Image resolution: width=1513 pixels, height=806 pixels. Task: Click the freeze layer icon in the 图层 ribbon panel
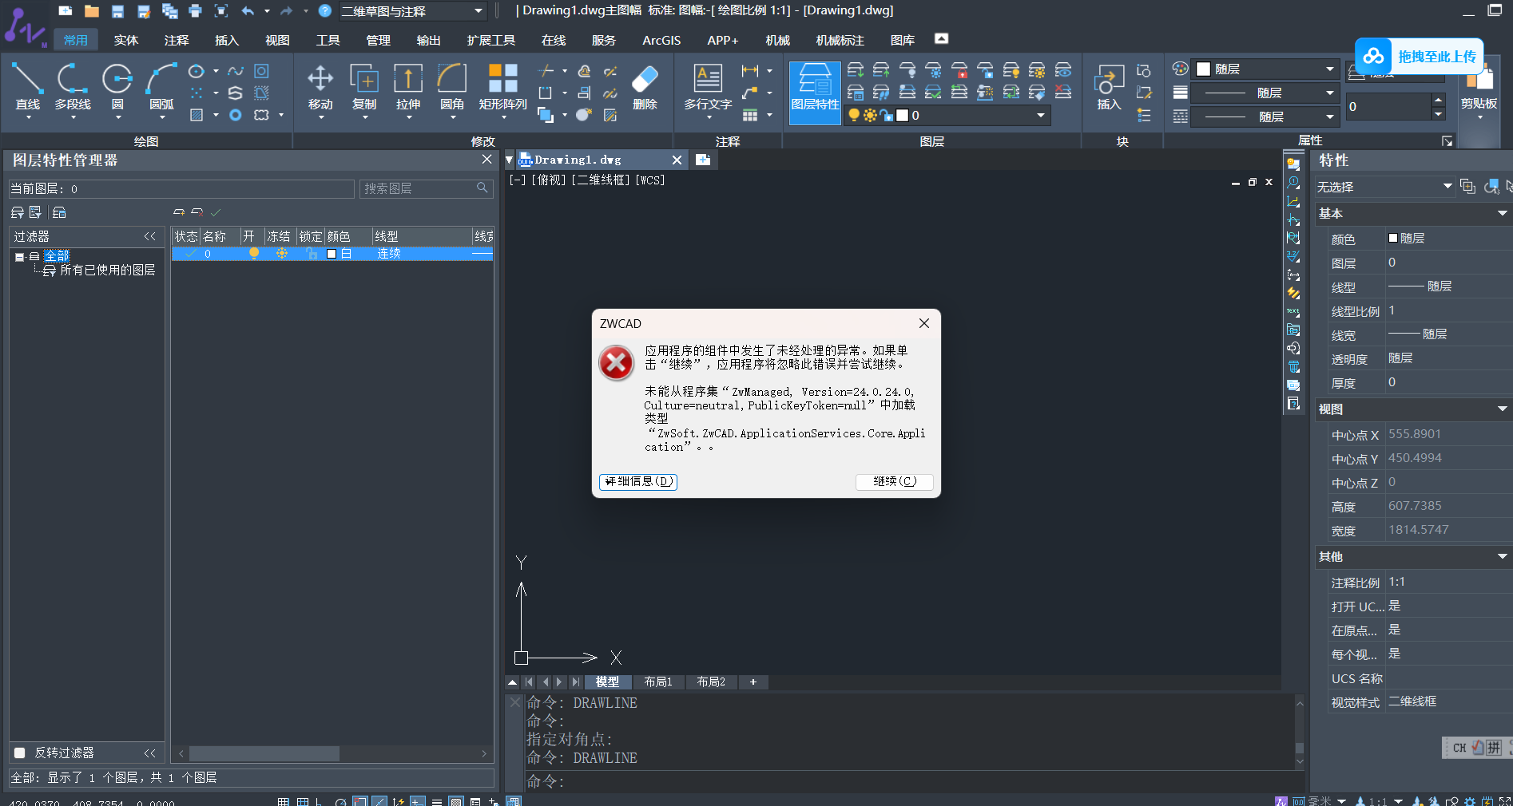[933, 70]
